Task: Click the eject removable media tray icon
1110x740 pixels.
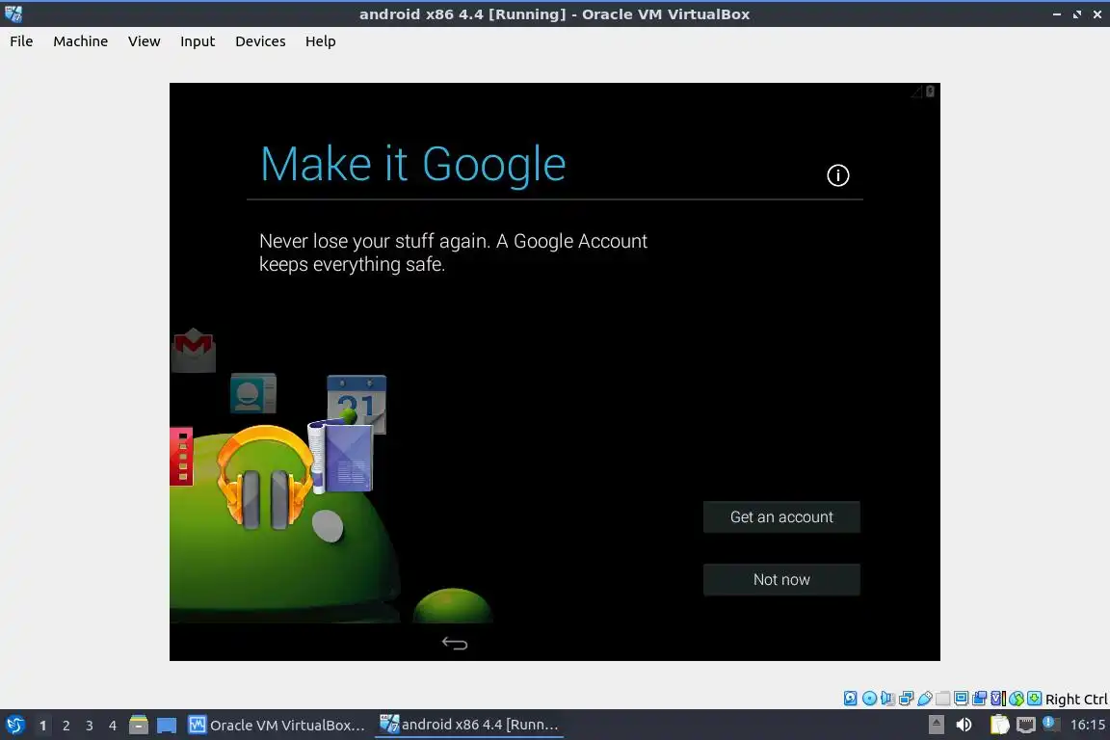Action: (937, 725)
